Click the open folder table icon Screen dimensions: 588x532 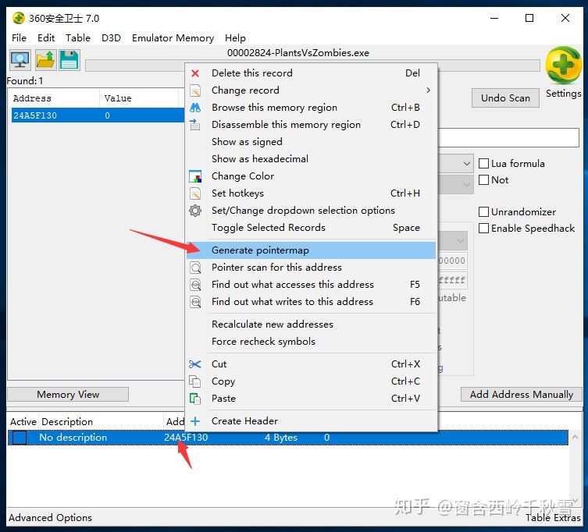(46, 60)
